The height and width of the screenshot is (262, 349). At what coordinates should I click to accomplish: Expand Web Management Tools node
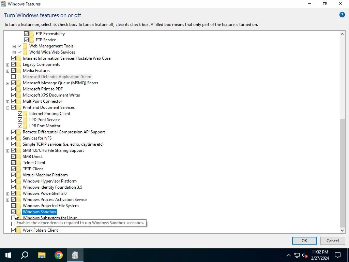(14, 46)
